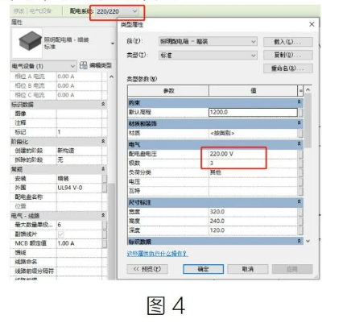Click the 高度 value 240.0
This screenshot has width=351, height=323.
tap(253, 221)
